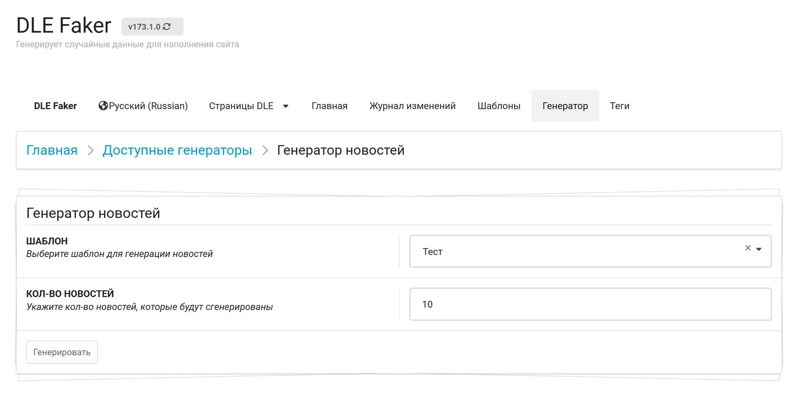Screen dimensions: 790x397
Task: Follow the Главная breadcrumb link
Action: click(x=52, y=150)
